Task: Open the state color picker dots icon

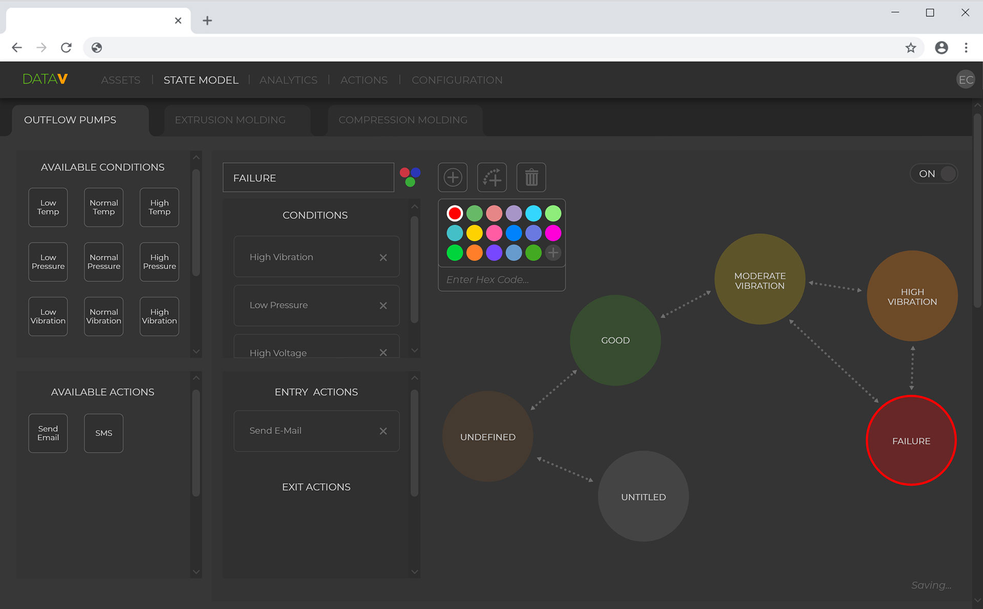Action: (x=410, y=177)
